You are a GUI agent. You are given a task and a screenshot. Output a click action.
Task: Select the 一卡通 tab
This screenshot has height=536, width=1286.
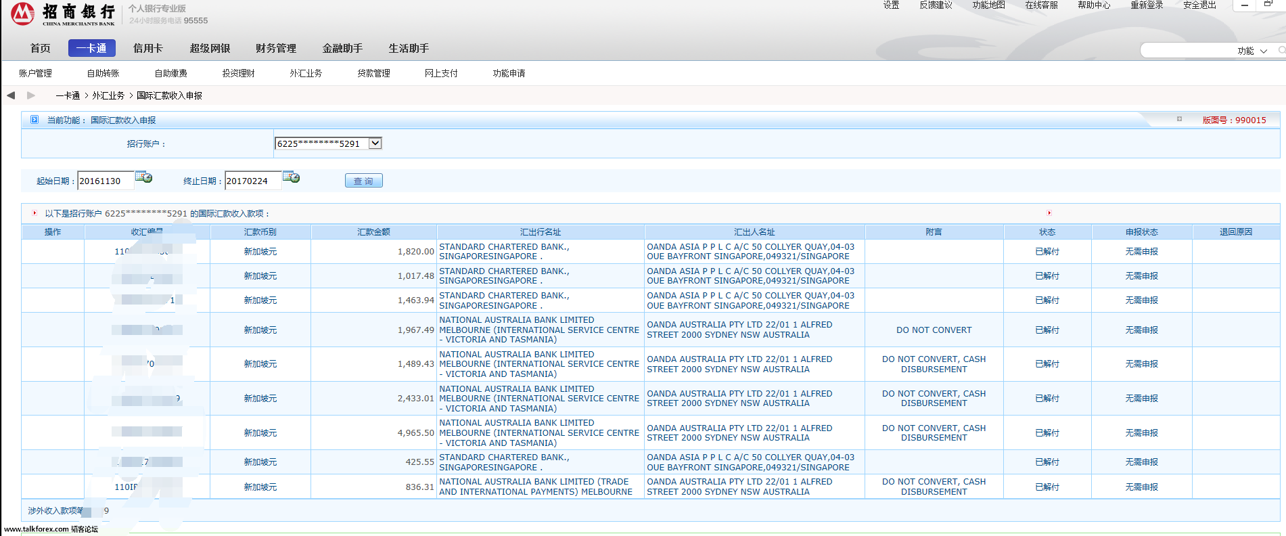[x=92, y=48]
